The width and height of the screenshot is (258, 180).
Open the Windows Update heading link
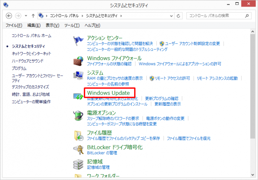(x=108, y=93)
